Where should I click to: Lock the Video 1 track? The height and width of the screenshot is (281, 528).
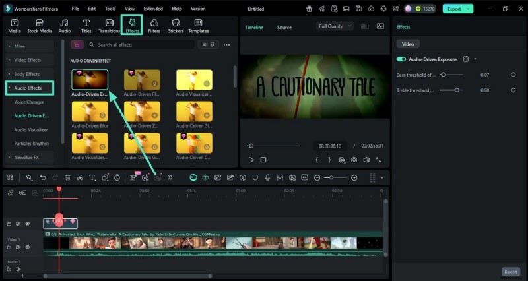[x=9, y=247]
